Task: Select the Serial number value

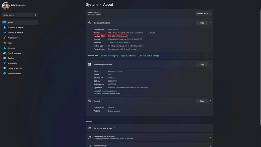Action: (x=112, y=84)
